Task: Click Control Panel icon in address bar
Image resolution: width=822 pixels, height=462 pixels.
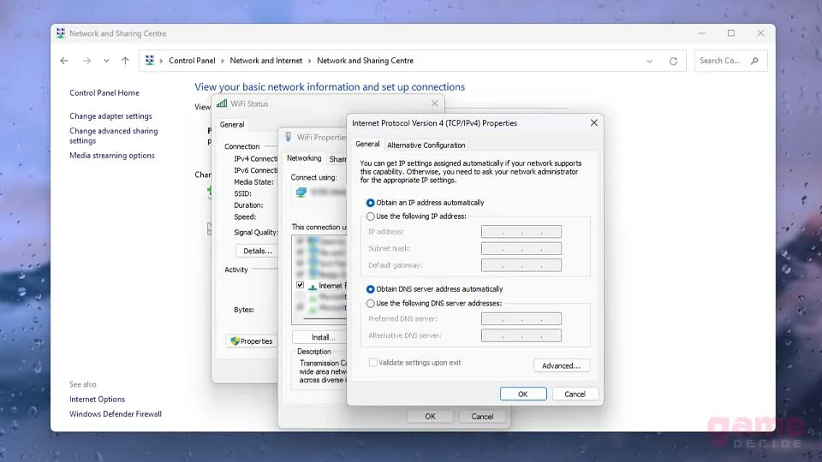Action: point(149,61)
